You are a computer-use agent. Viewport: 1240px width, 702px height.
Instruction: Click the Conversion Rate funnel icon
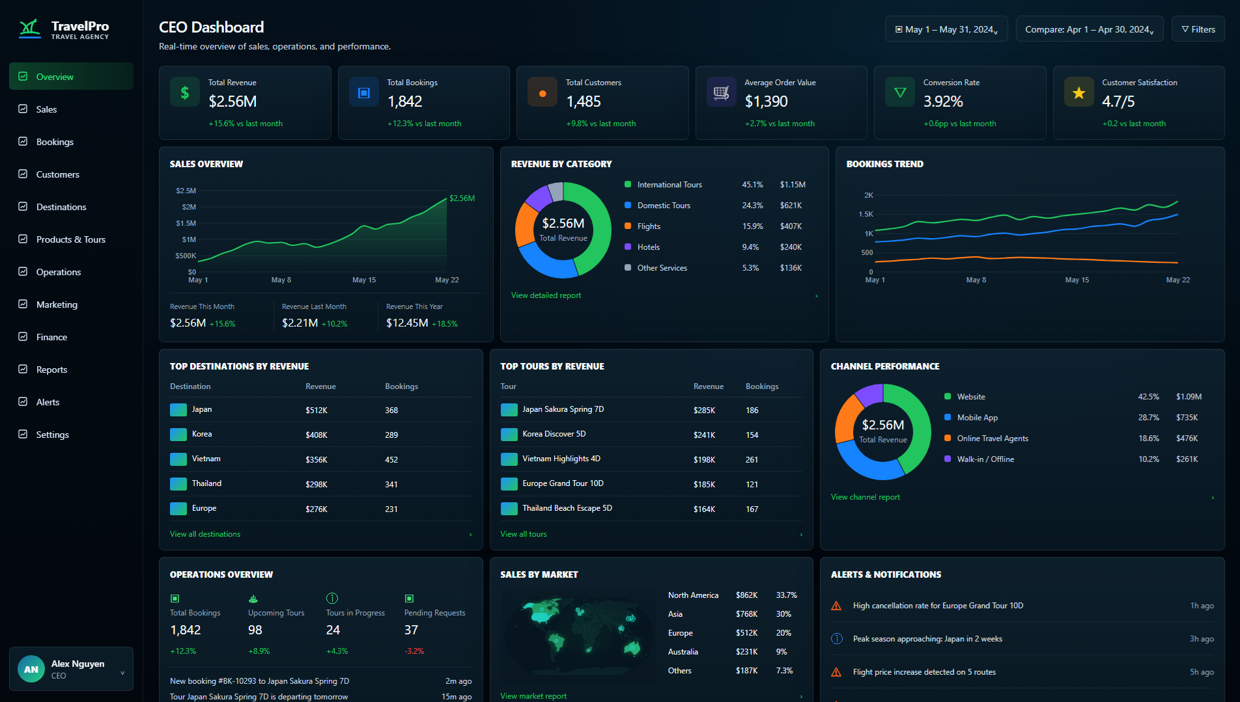(x=900, y=92)
